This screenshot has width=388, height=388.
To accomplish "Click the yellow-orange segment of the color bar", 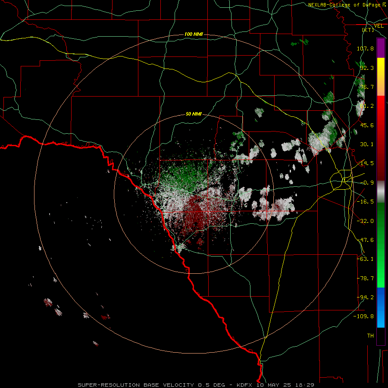I will [381, 77].
